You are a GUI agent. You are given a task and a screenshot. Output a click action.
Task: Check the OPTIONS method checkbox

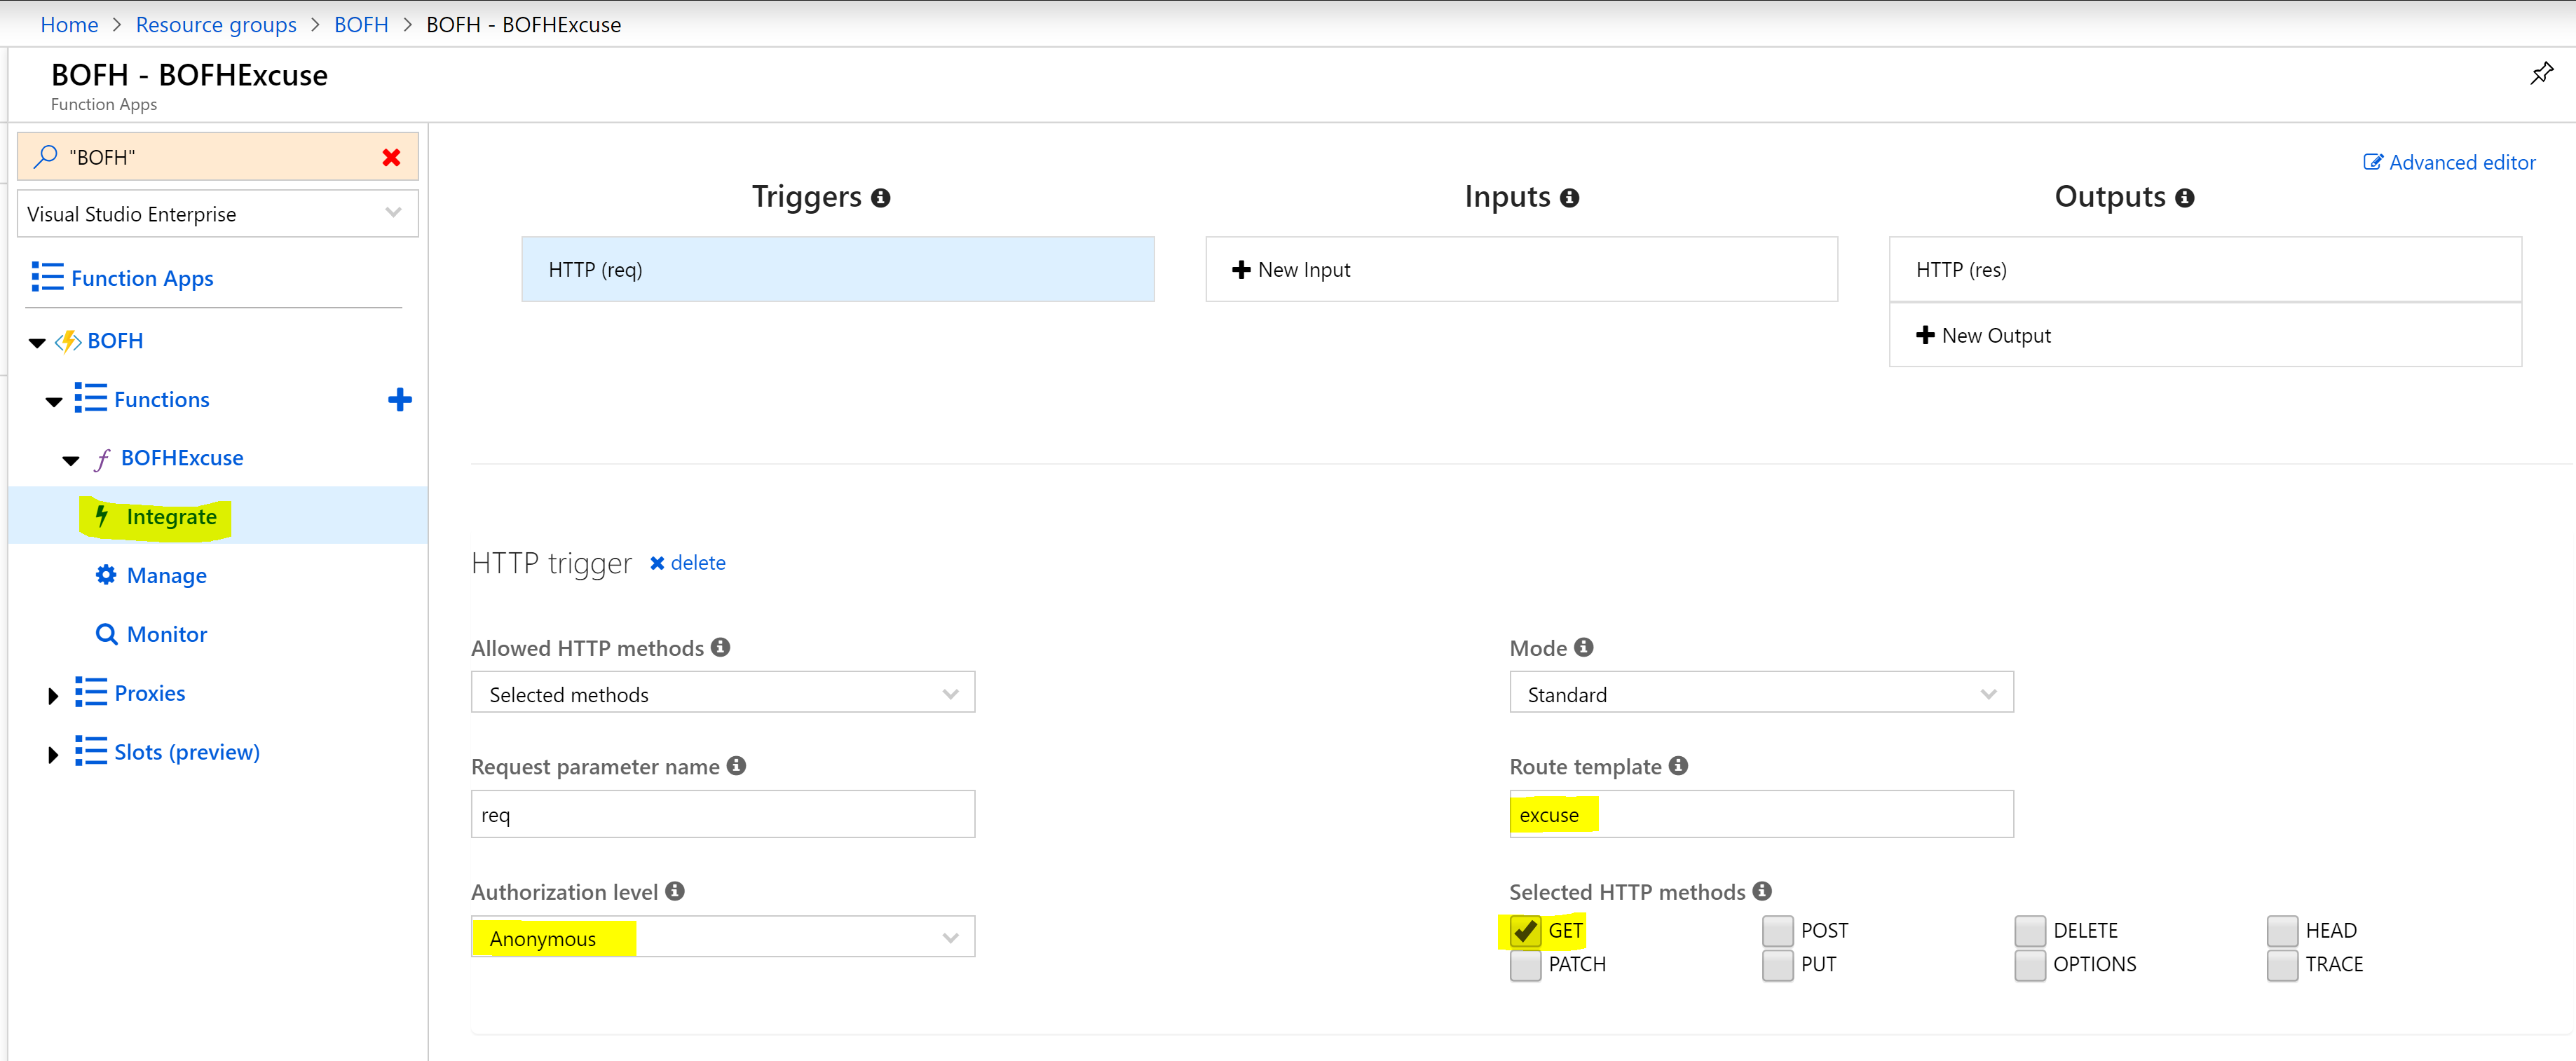(2029, 965)
